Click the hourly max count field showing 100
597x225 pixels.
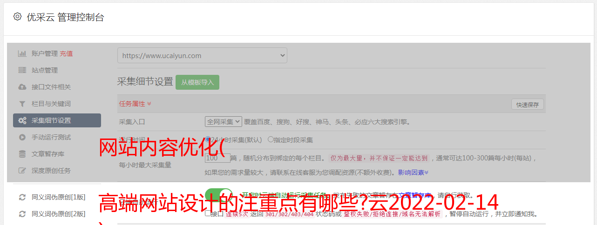coord(217,158)
